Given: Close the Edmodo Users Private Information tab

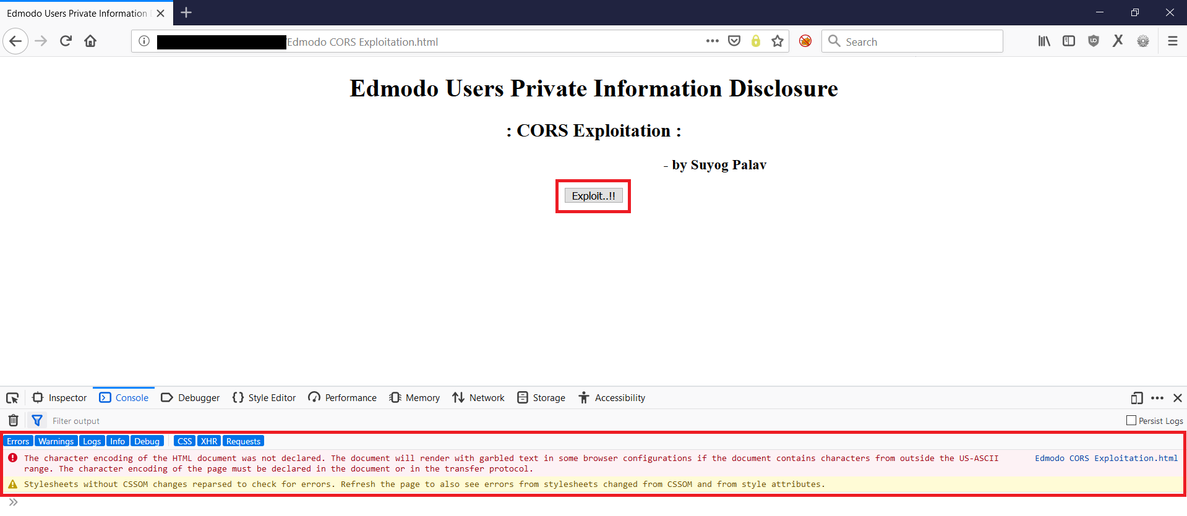Looking at the screenshot, I should coord(160,13).
